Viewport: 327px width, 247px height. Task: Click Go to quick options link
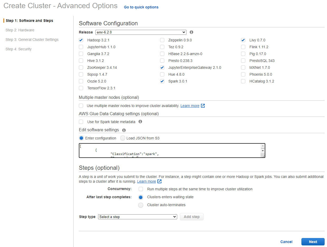141,7
